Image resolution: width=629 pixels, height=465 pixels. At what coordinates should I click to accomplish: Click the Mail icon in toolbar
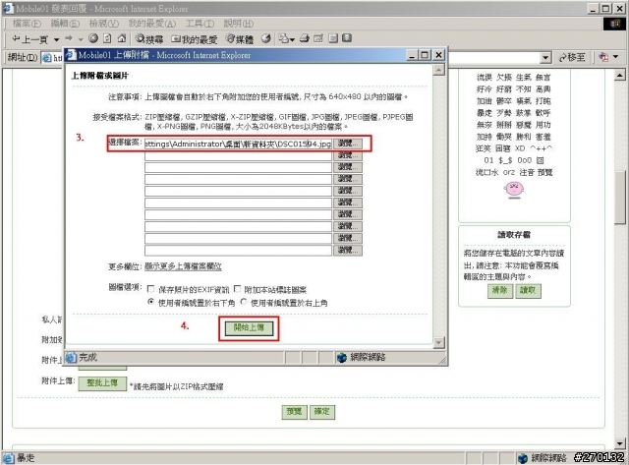[284, 38]
